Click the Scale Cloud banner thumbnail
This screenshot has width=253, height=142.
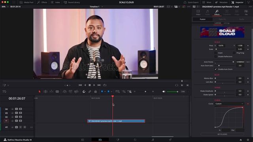pyautogui.click(x=222, y=32)
